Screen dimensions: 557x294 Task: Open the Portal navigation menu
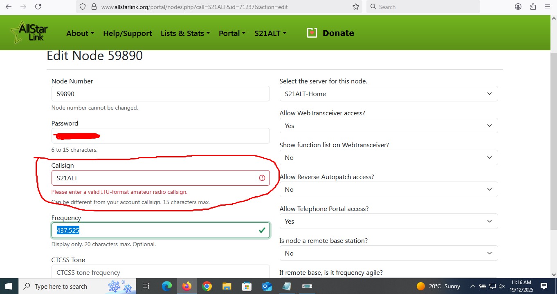click(x=232, y=33)
